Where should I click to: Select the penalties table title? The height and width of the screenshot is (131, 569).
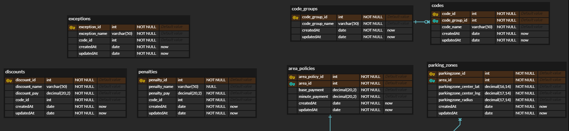[148, 72]
